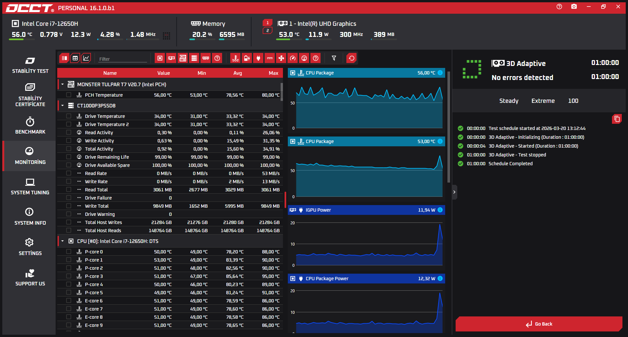Open the System Info section

pos(30,217)
